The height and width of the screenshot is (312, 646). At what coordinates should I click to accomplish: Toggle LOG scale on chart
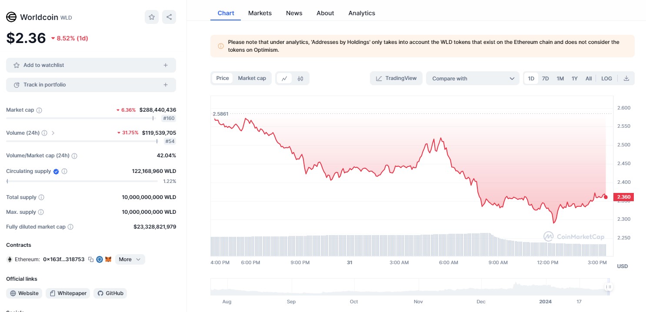[607, 79]
